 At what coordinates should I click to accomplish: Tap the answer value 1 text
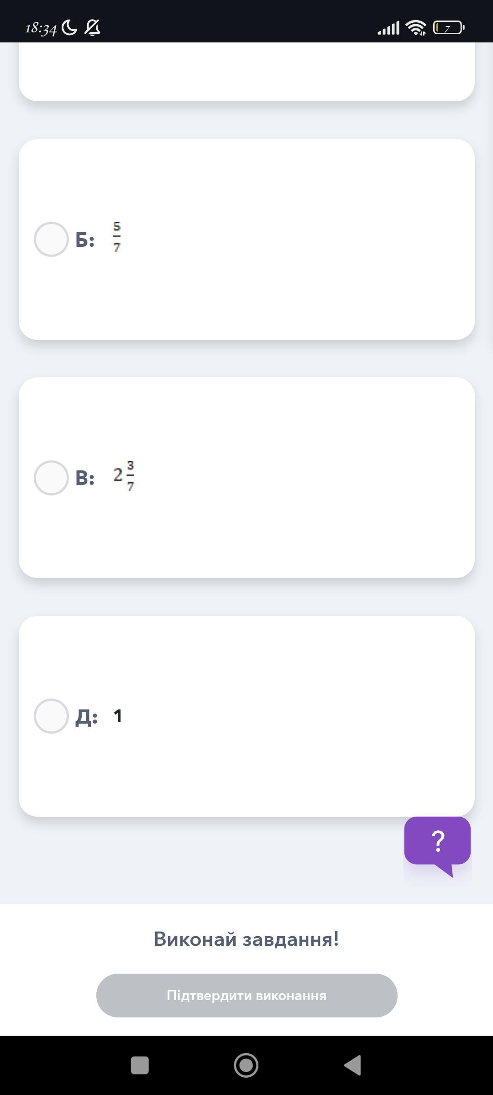coord(118,716)
